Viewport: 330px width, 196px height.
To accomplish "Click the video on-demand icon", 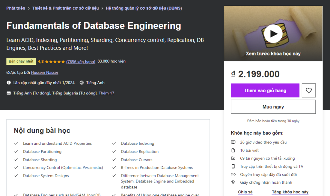I will tap(233, 142).
